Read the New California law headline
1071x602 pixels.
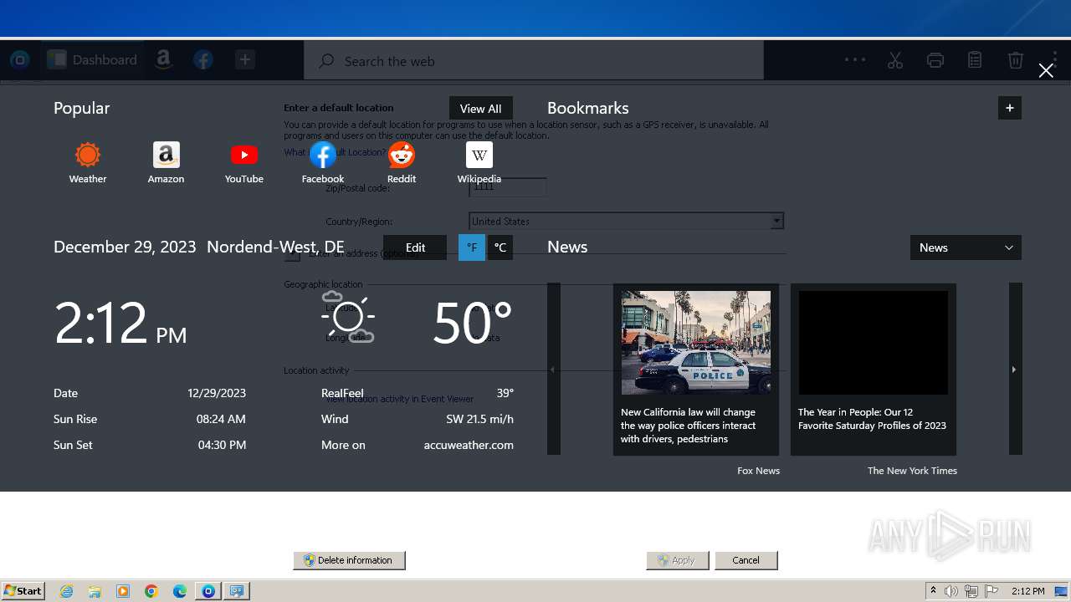689,426
